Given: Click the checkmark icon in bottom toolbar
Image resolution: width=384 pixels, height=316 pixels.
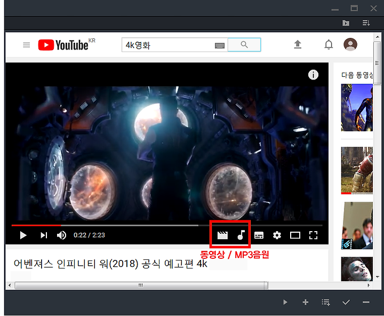Looking at the screenshot, I should click(x=346, y=302).
